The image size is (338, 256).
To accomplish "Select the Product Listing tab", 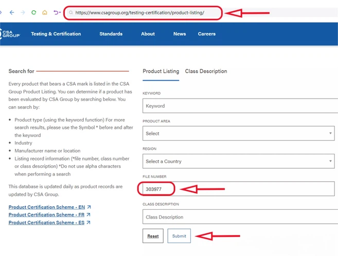I will pos(161,71).
